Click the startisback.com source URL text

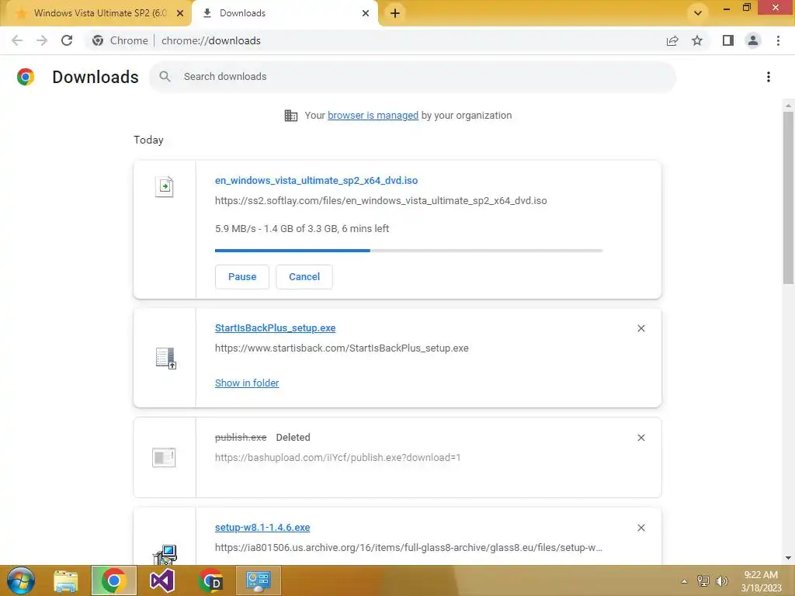(x=342, y=348)
